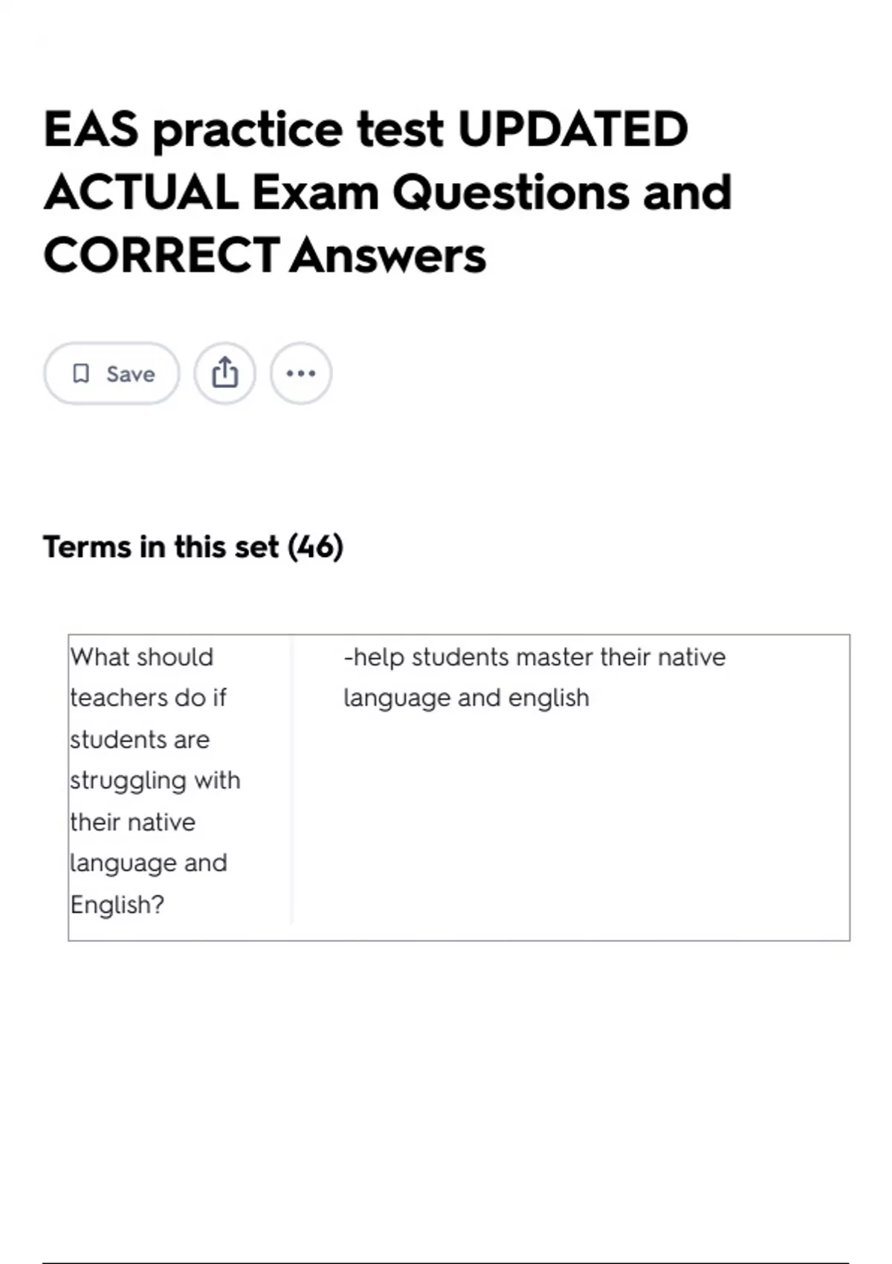
Task: Click the 'students are' line in the term
Action: 140,740
